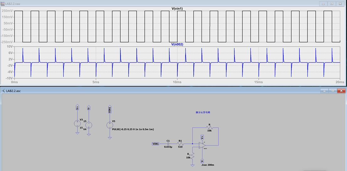Viewport: 347px width, 171px height.
Task: Click the LAB2.2.raw window title icon
Action: pyautogui.click(x=3, y=3)
